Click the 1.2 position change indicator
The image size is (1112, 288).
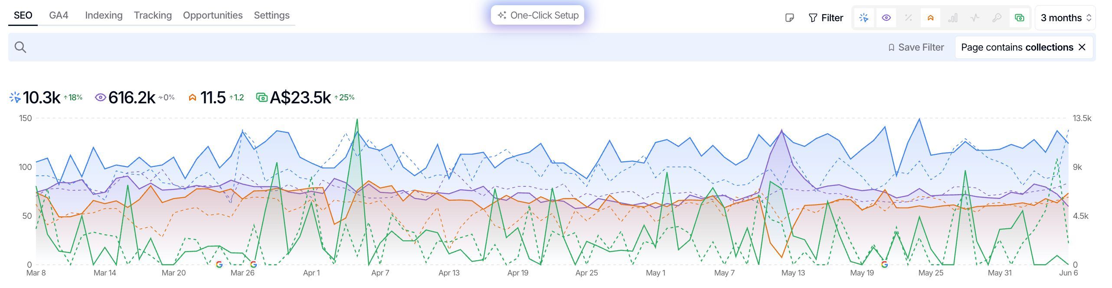tap(236, 98)
